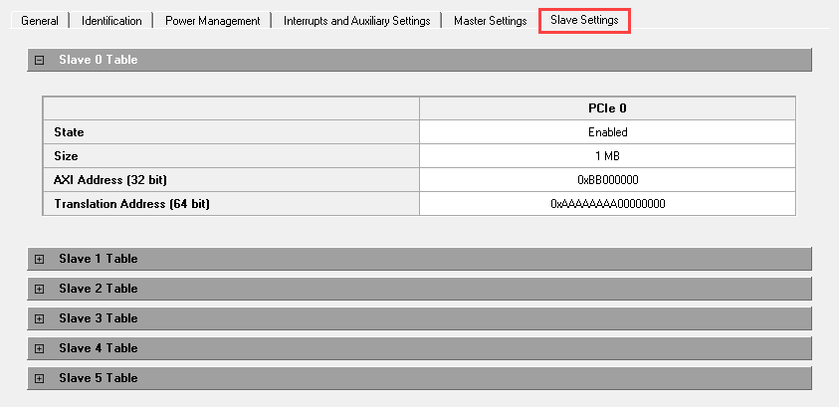Image resolution: width=839 pixels, height=407 pixels.
Task: Select the Master Settings tab
Action: pyautogui.click(x=490, y=21)
